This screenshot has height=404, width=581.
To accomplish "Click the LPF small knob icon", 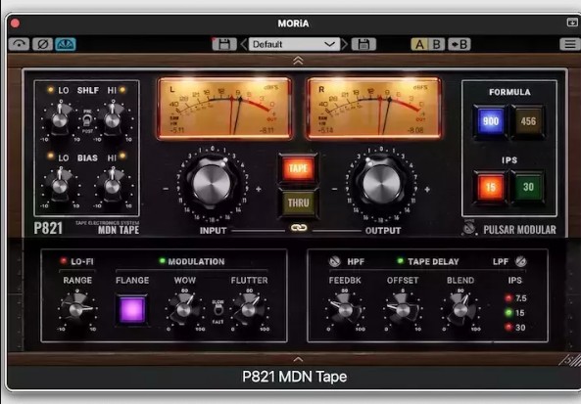I will 521,261.
